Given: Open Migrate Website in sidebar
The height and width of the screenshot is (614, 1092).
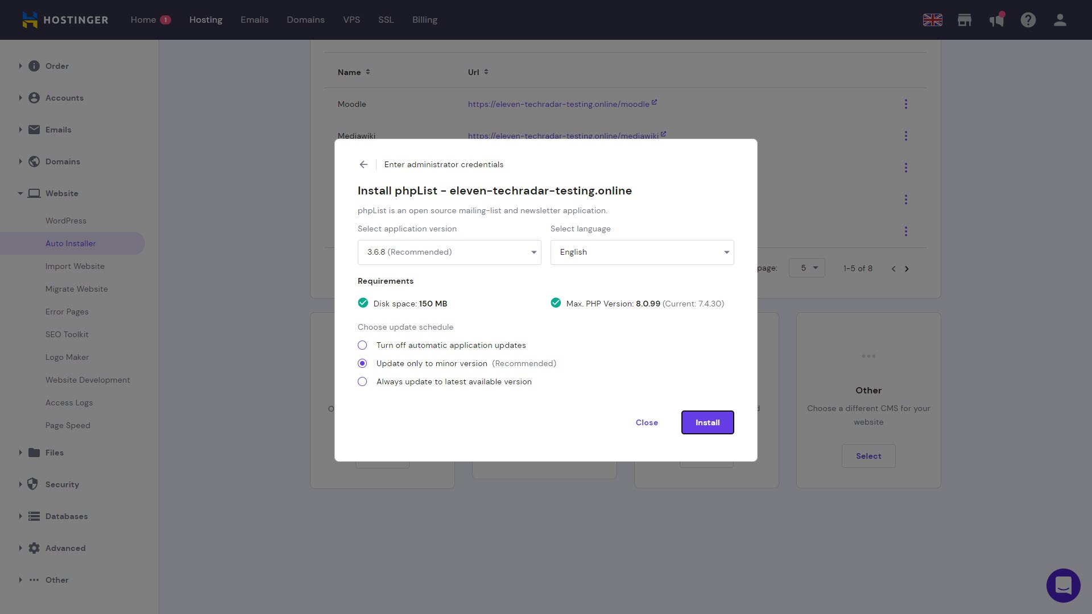Looking at the screenshot, I should point(77,289).
